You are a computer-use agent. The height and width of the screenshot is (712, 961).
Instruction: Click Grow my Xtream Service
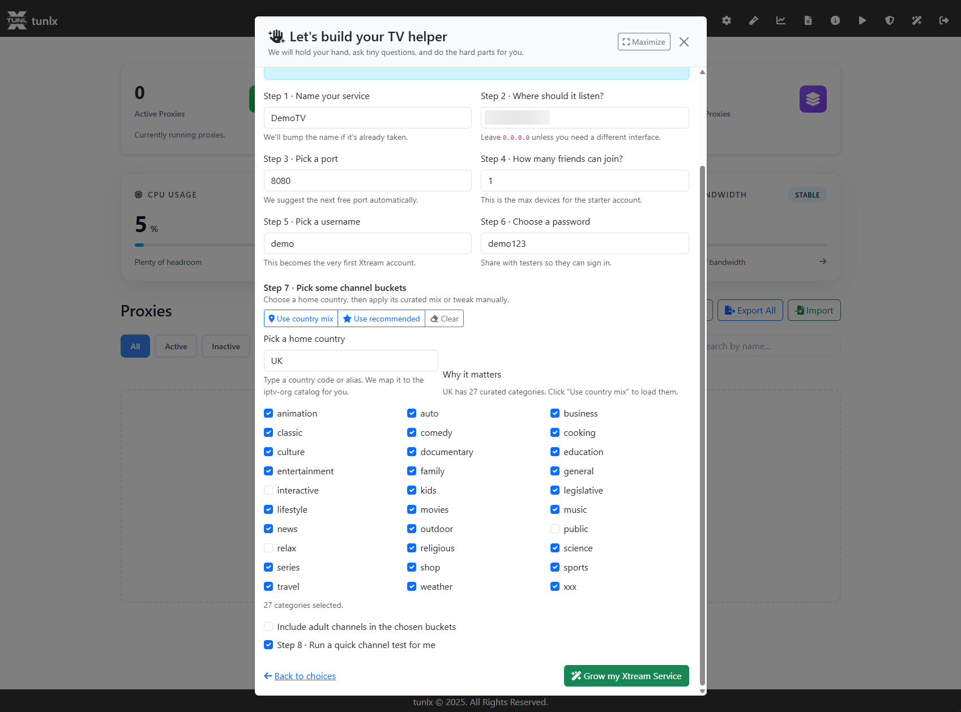pyautogui.click(x=626, y=675)
